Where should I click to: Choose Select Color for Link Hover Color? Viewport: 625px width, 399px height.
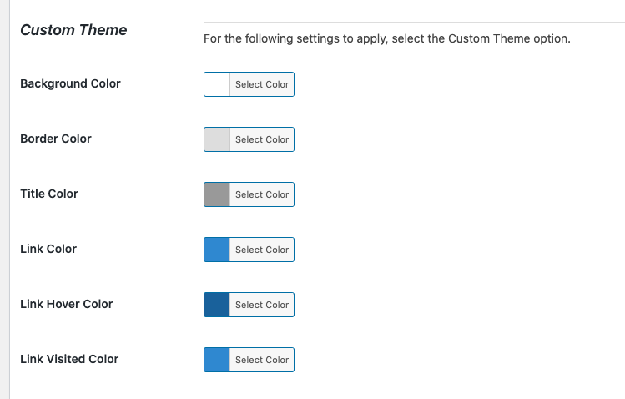click(x=261, y=305)
